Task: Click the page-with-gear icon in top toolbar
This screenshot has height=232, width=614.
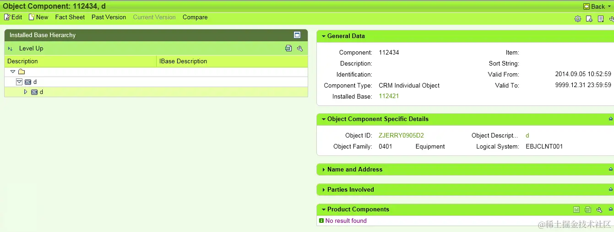Action: [x=589, y=19]
